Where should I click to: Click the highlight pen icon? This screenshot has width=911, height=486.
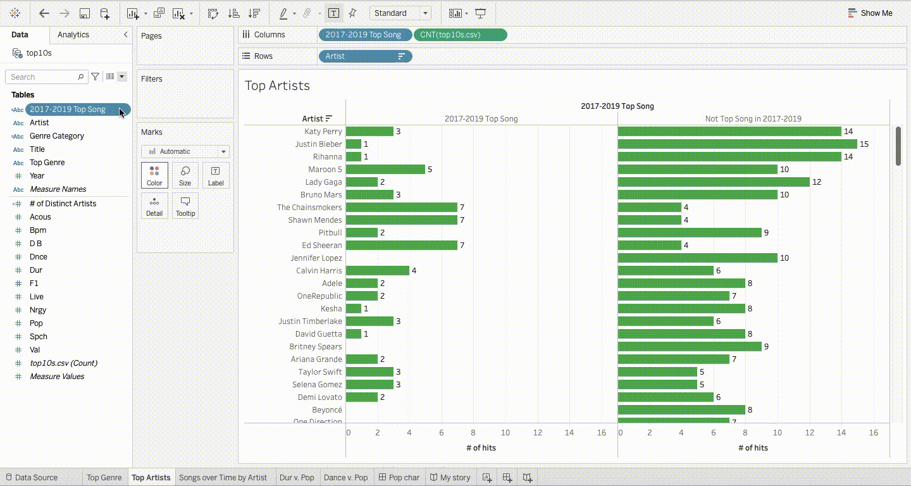[283, 13]
